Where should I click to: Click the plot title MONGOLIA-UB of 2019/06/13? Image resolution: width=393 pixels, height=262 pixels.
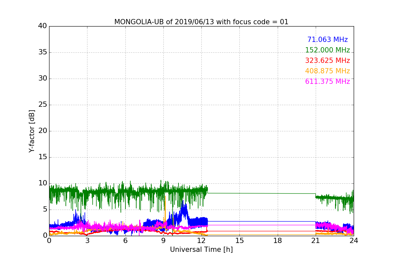201,22
